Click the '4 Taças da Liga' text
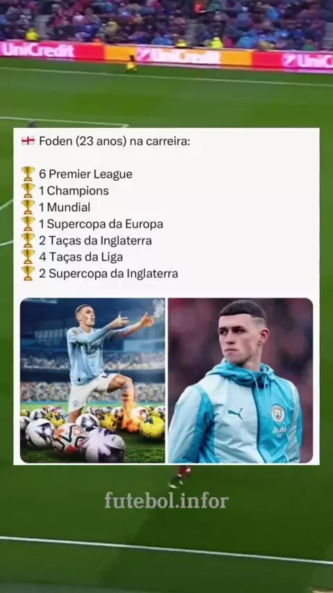The image size is (333, 593). tap(81, 257)
